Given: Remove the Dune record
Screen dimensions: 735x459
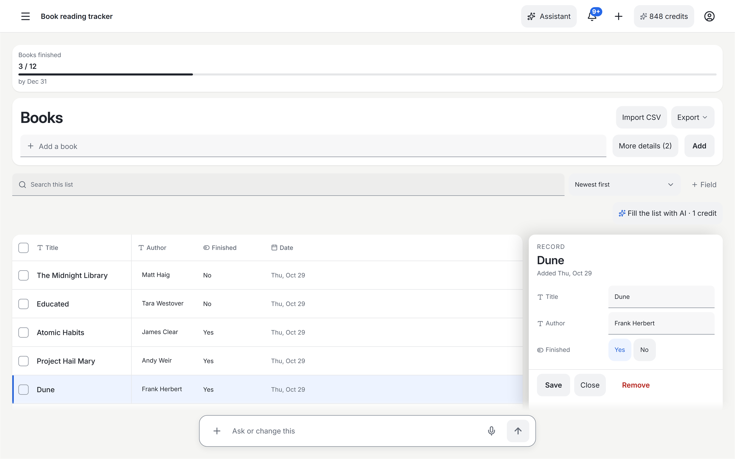Looking at the screenshot, I should point(636,385).
